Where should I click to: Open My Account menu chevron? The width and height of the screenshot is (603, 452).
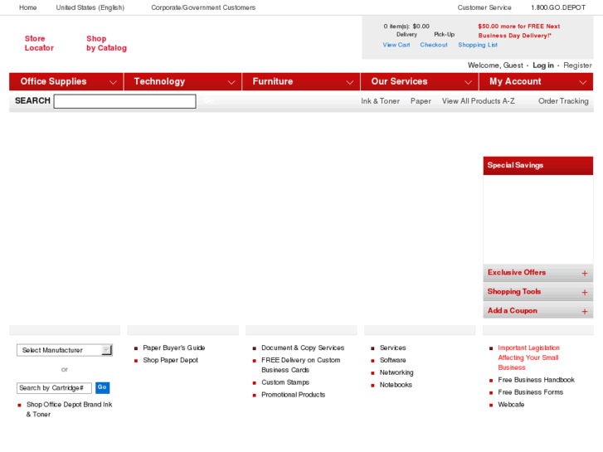(x=583, y=82)
